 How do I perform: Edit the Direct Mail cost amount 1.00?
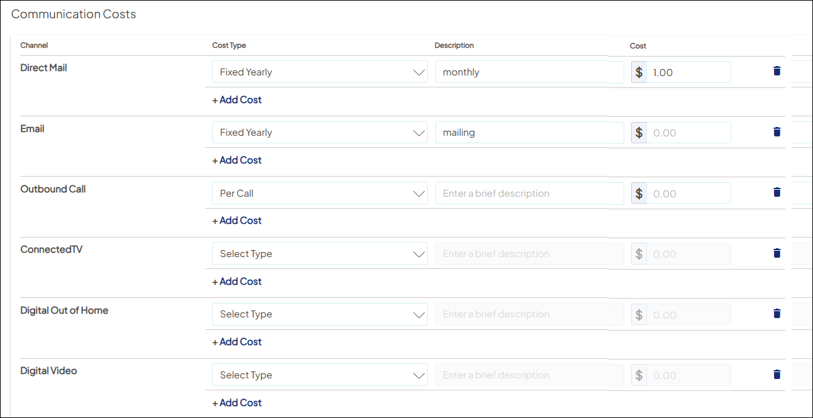click(x=688, y=72)
